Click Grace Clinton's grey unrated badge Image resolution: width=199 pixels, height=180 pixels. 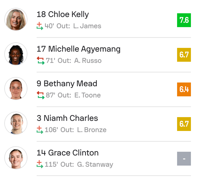pyautogui.click(x=184, y=158)
